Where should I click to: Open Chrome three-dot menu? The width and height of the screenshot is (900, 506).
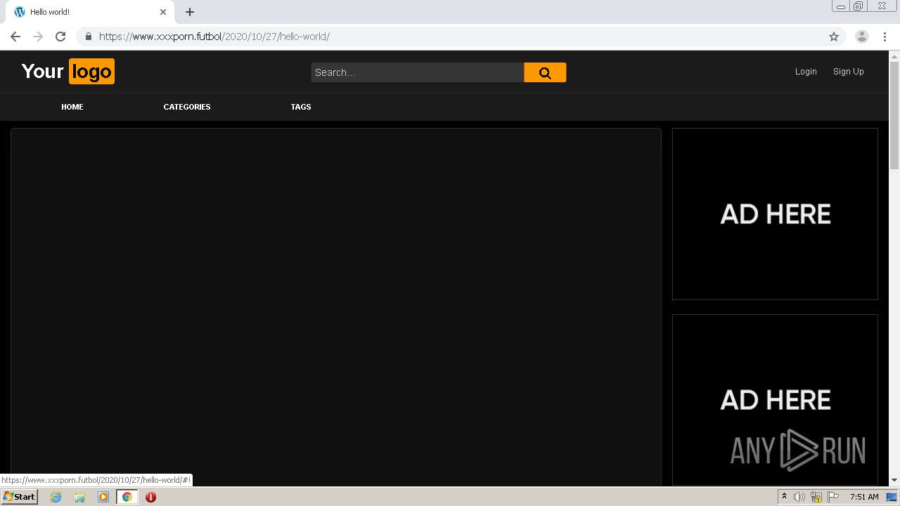click(885, 37)
